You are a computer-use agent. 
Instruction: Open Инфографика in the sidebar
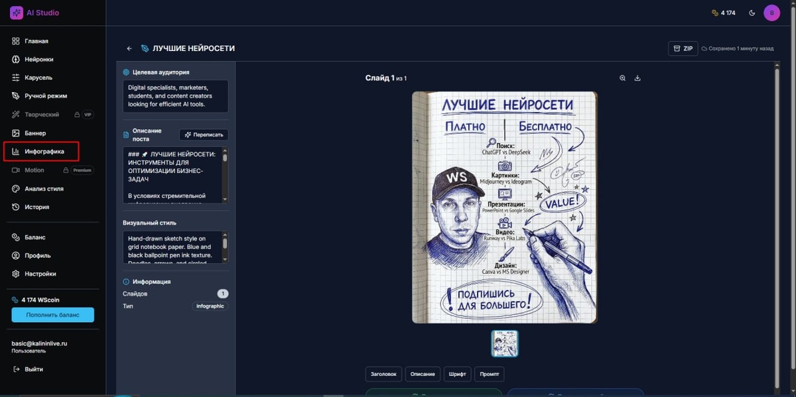click(x=41, y=151)
